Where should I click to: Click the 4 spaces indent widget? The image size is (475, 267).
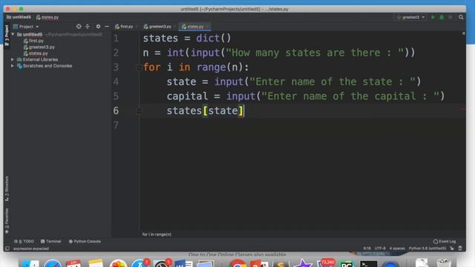point(397,248)
